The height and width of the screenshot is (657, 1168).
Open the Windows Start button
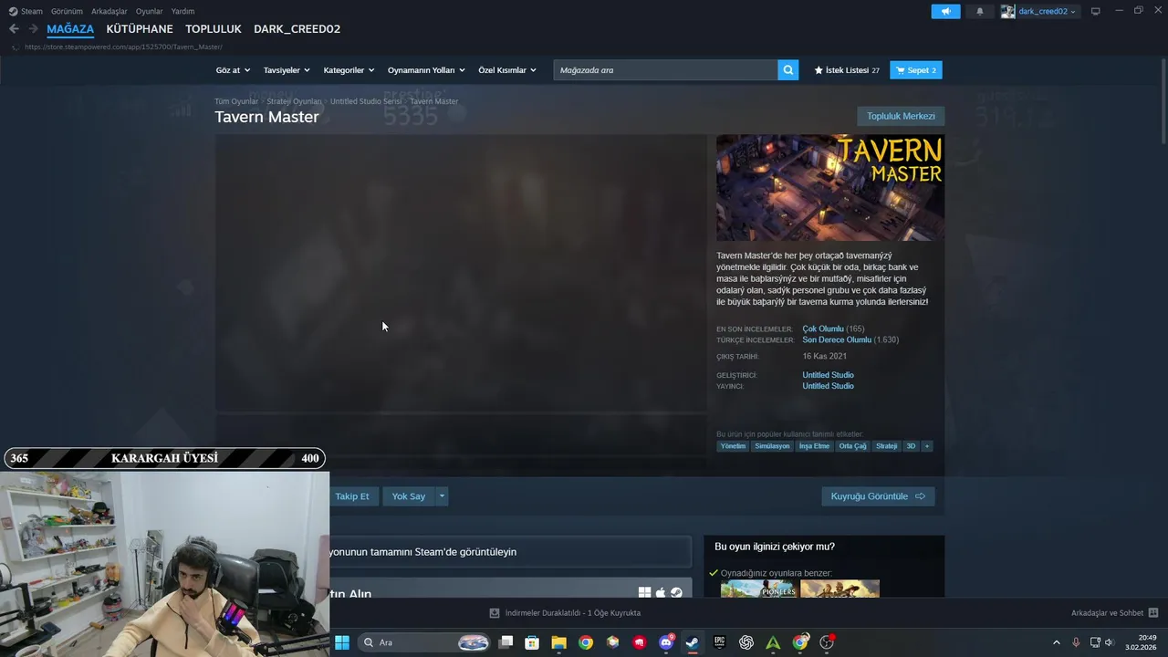pos(342,642)
